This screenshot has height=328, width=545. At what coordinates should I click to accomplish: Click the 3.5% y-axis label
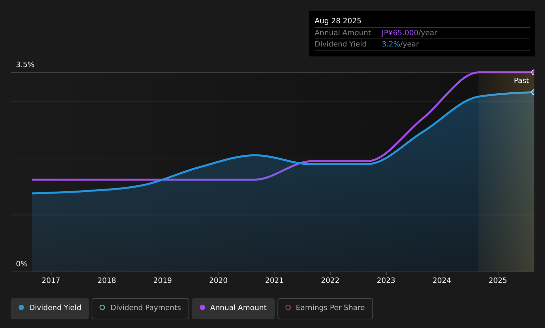point(25,65)
